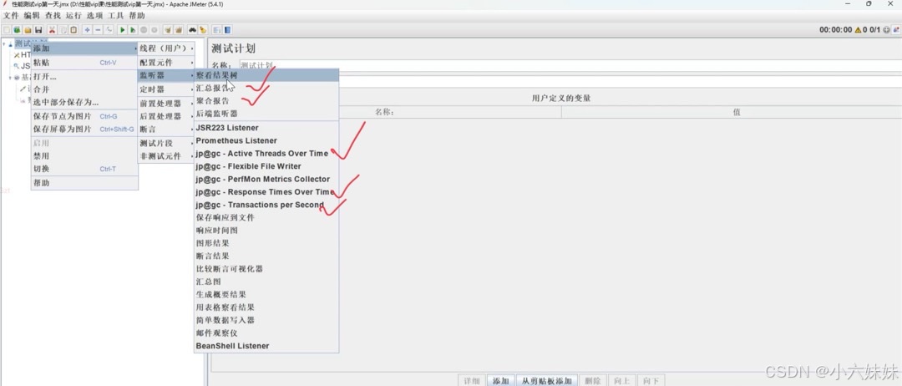
Task: Click the blue Help book icon
Action: 228,29
